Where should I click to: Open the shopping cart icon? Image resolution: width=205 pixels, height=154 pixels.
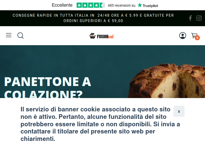194,36
